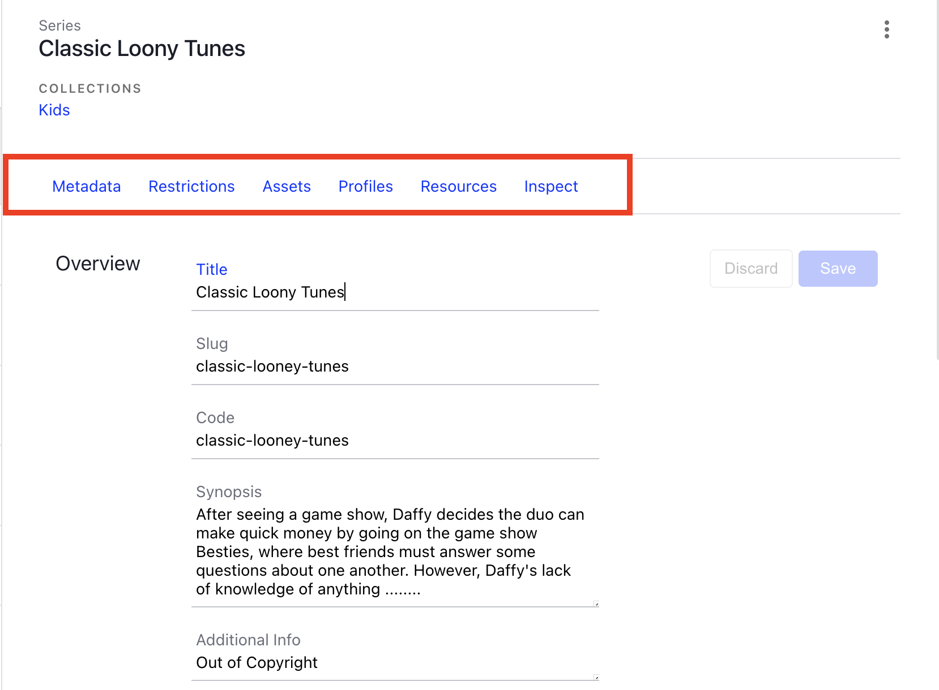Open the Assets tab
Image resolution: width=939 pixels, height=690 pixels.
287,186
